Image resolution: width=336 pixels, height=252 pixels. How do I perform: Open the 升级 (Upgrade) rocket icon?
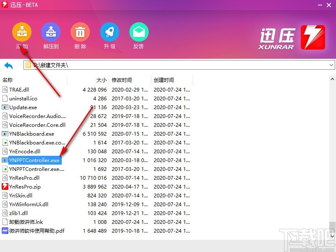[x=109, y=31]
